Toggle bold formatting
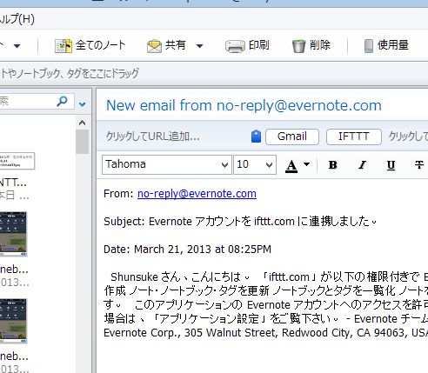428x373 pixels. click(333, 165)
